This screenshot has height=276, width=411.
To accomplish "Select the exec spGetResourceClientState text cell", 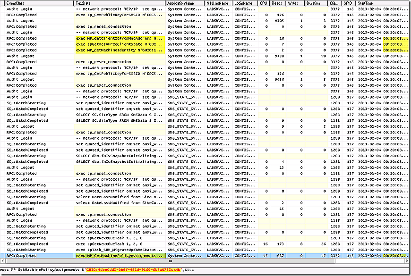I will pyautogui.click(x=120, y=44).
